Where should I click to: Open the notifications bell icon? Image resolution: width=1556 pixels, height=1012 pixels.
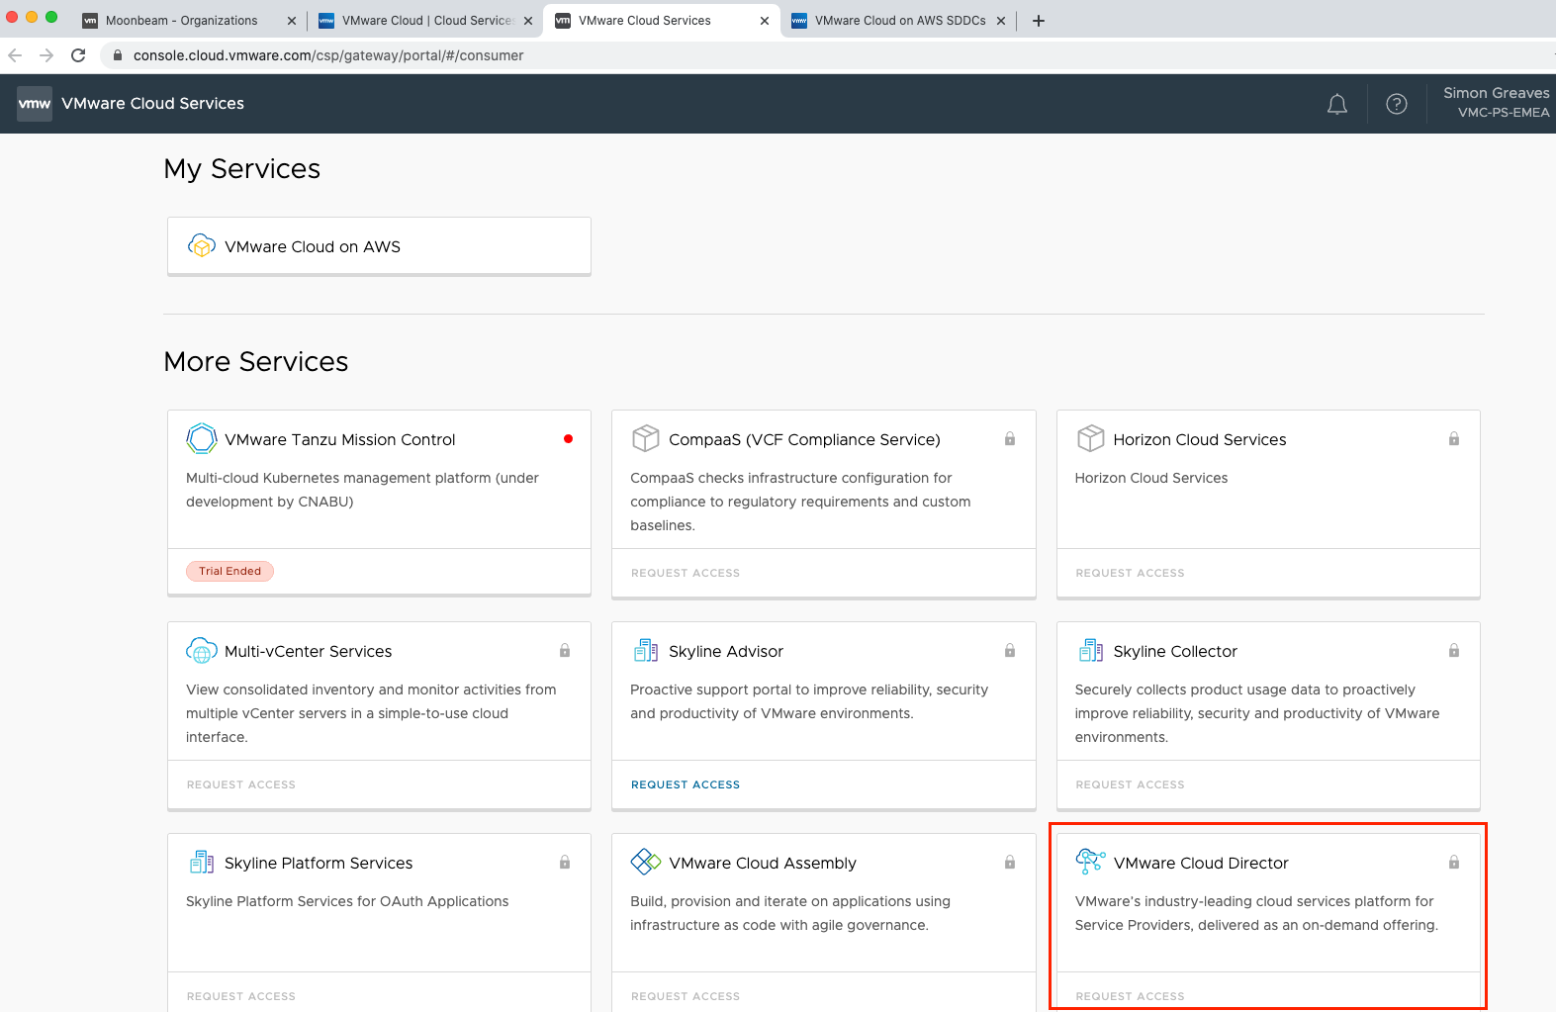pos(1337,104)
